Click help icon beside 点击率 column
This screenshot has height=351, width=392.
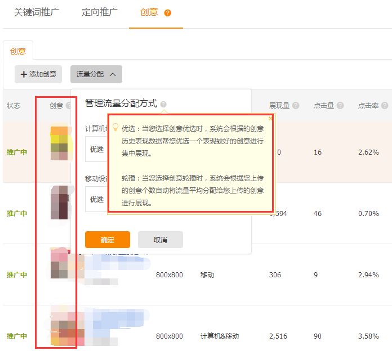coord(385,106)
